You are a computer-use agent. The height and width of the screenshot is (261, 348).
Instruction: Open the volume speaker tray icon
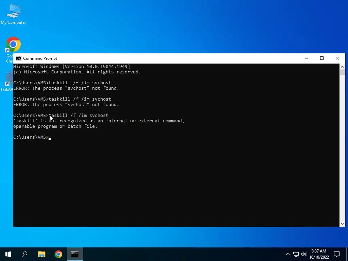304,254
